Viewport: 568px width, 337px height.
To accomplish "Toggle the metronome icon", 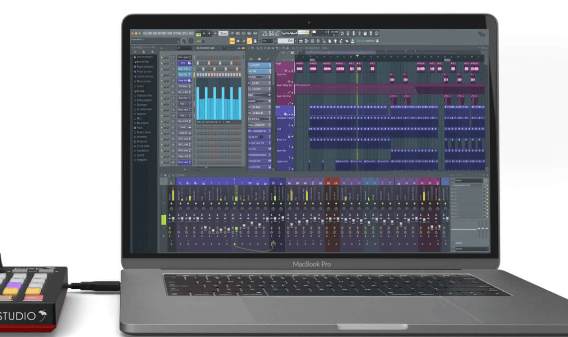I will point(232,33).
